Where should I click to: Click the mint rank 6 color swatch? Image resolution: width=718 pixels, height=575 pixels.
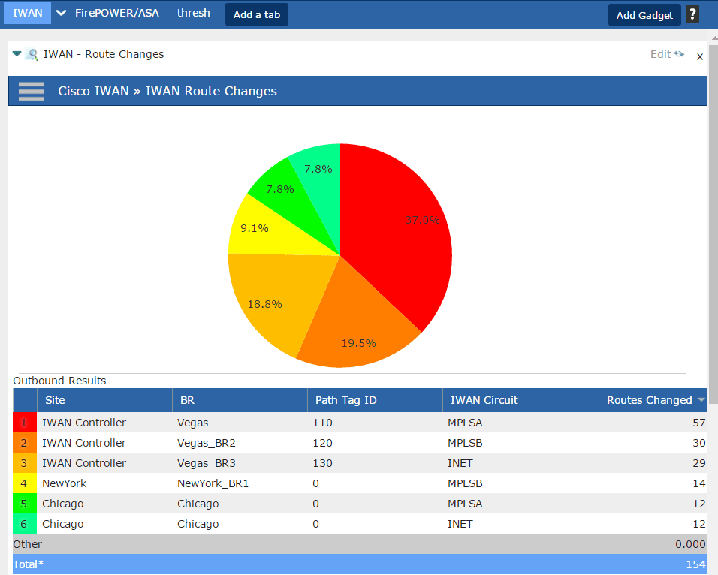tap(24, 524)
